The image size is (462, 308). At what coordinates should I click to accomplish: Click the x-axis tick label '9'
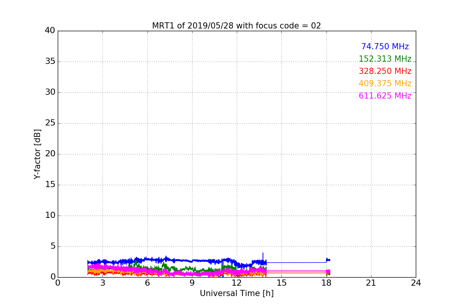(x=192, y=283)
